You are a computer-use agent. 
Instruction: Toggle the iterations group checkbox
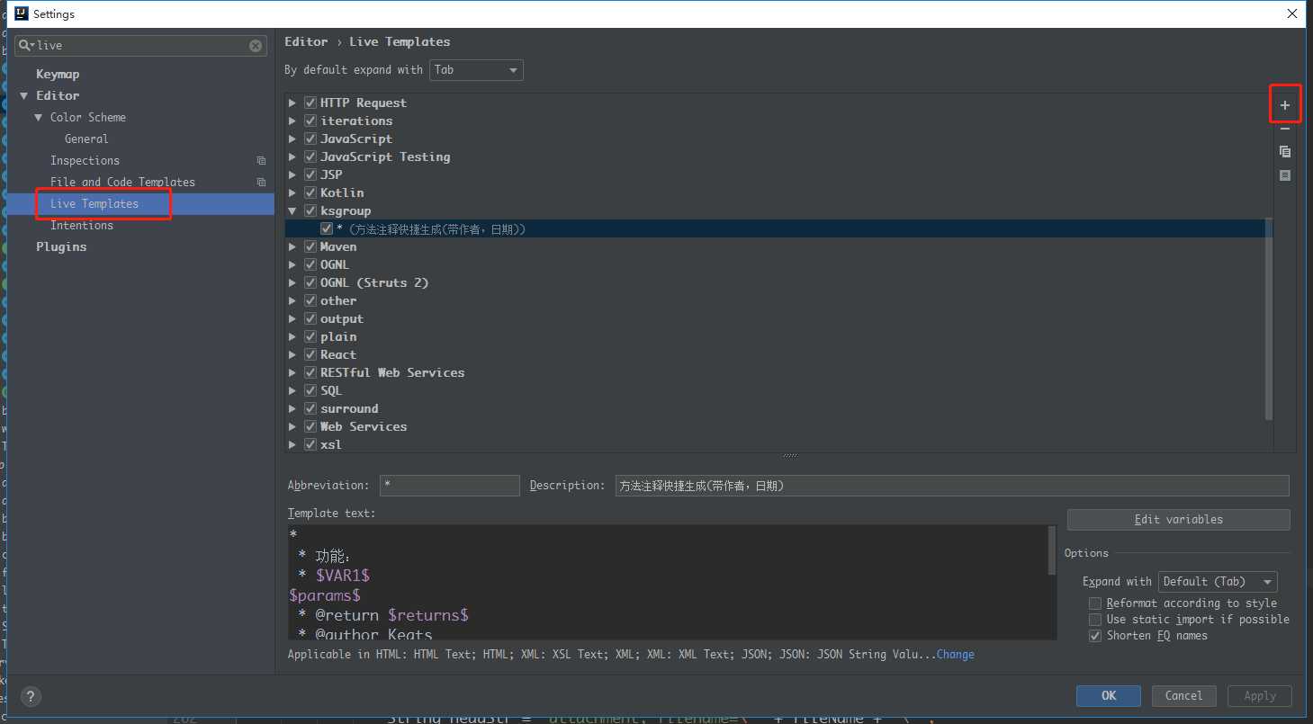310,121
